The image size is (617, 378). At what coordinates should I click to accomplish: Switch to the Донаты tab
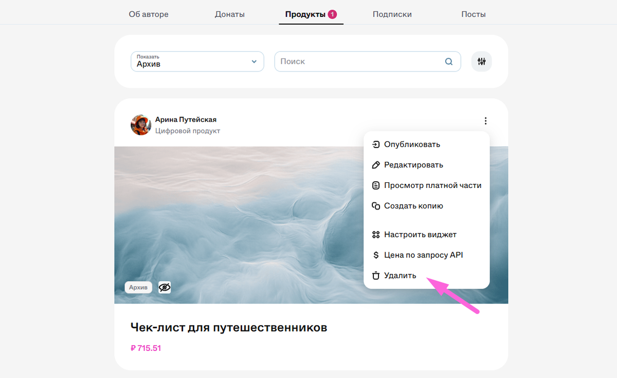[230, 14]
